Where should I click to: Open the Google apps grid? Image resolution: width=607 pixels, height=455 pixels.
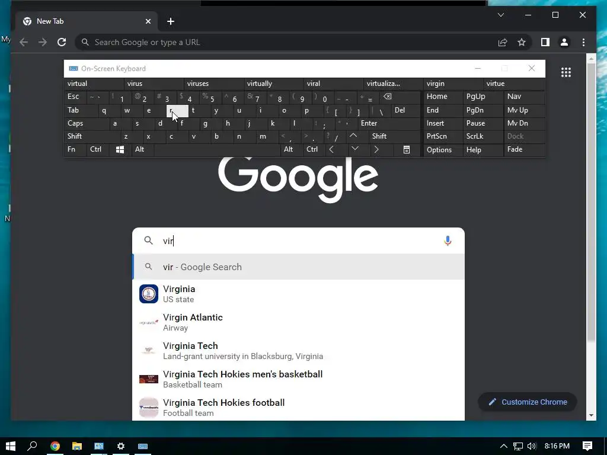(566, 72)
